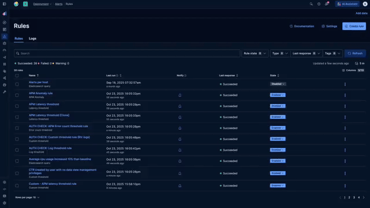Click the Refresh button
Screen dimensions: 370x208
[355, 54]
